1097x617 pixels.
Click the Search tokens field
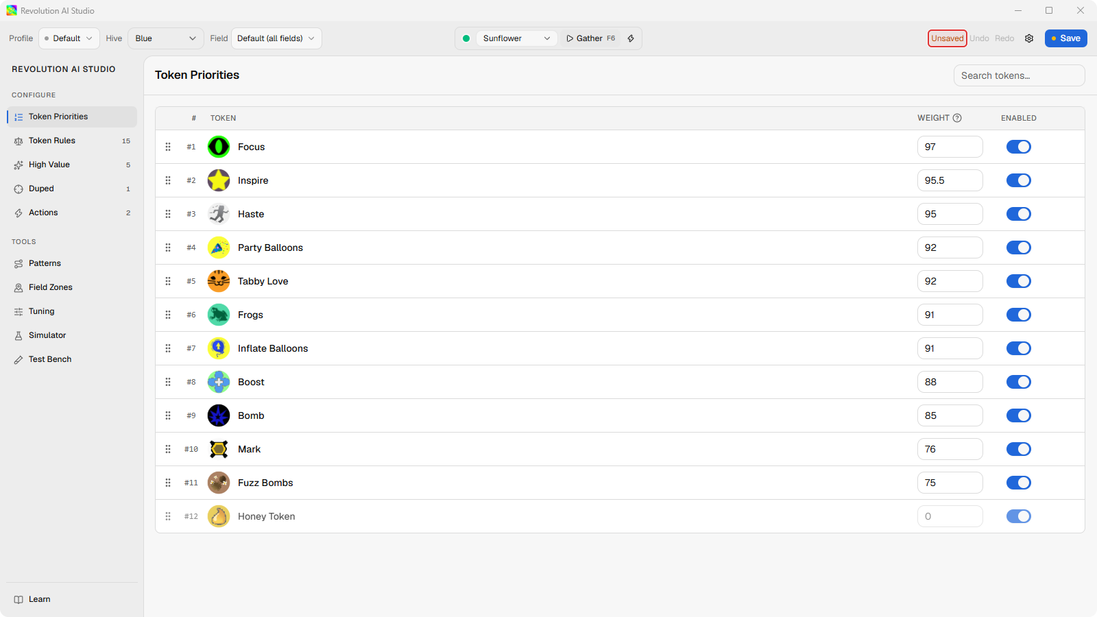pos(1019,75)
